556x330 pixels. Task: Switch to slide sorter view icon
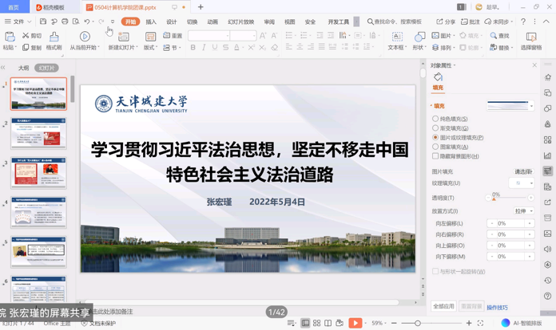point(316,323)
